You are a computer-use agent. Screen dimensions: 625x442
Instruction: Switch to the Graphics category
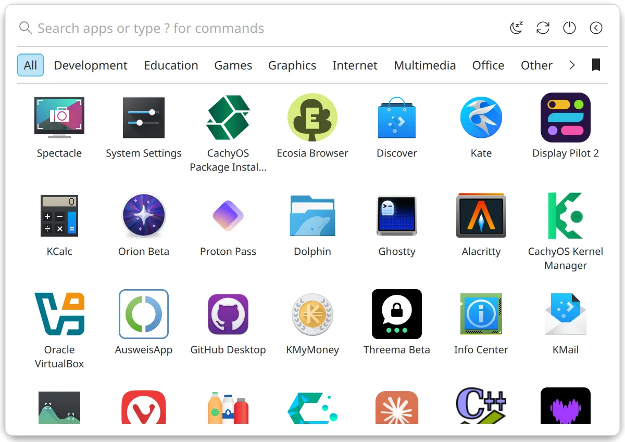(292, 65)
